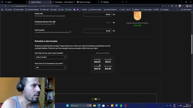Open the Every 3 months frequency dropdown

51,57
